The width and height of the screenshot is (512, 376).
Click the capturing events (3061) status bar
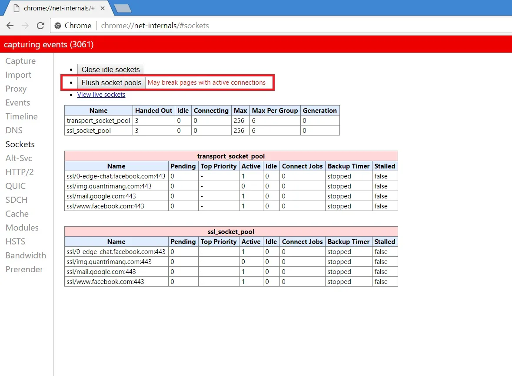pyautogui.click(x=256, y=44)
